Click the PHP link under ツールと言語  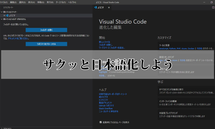[x=179, y=49]
